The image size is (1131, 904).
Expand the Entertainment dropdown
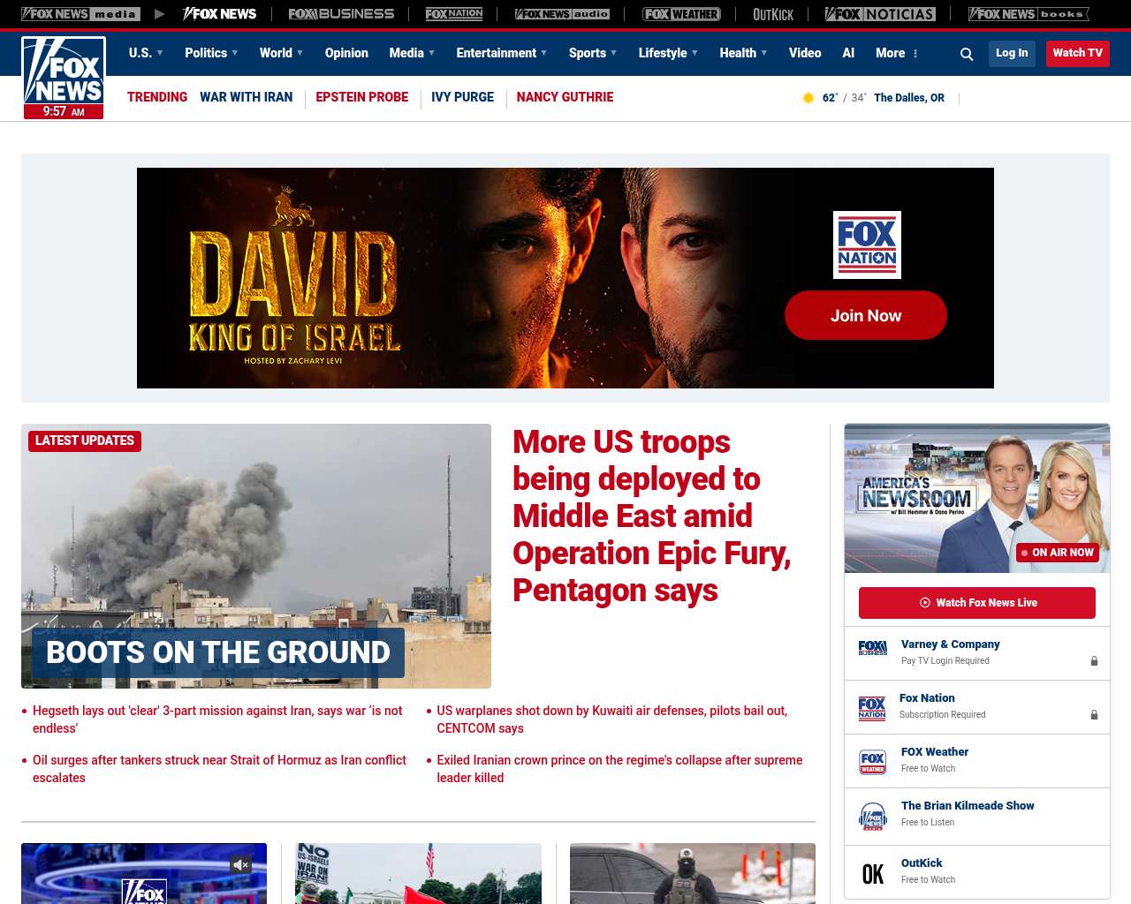pyautogui.click(x=501, y=53)
